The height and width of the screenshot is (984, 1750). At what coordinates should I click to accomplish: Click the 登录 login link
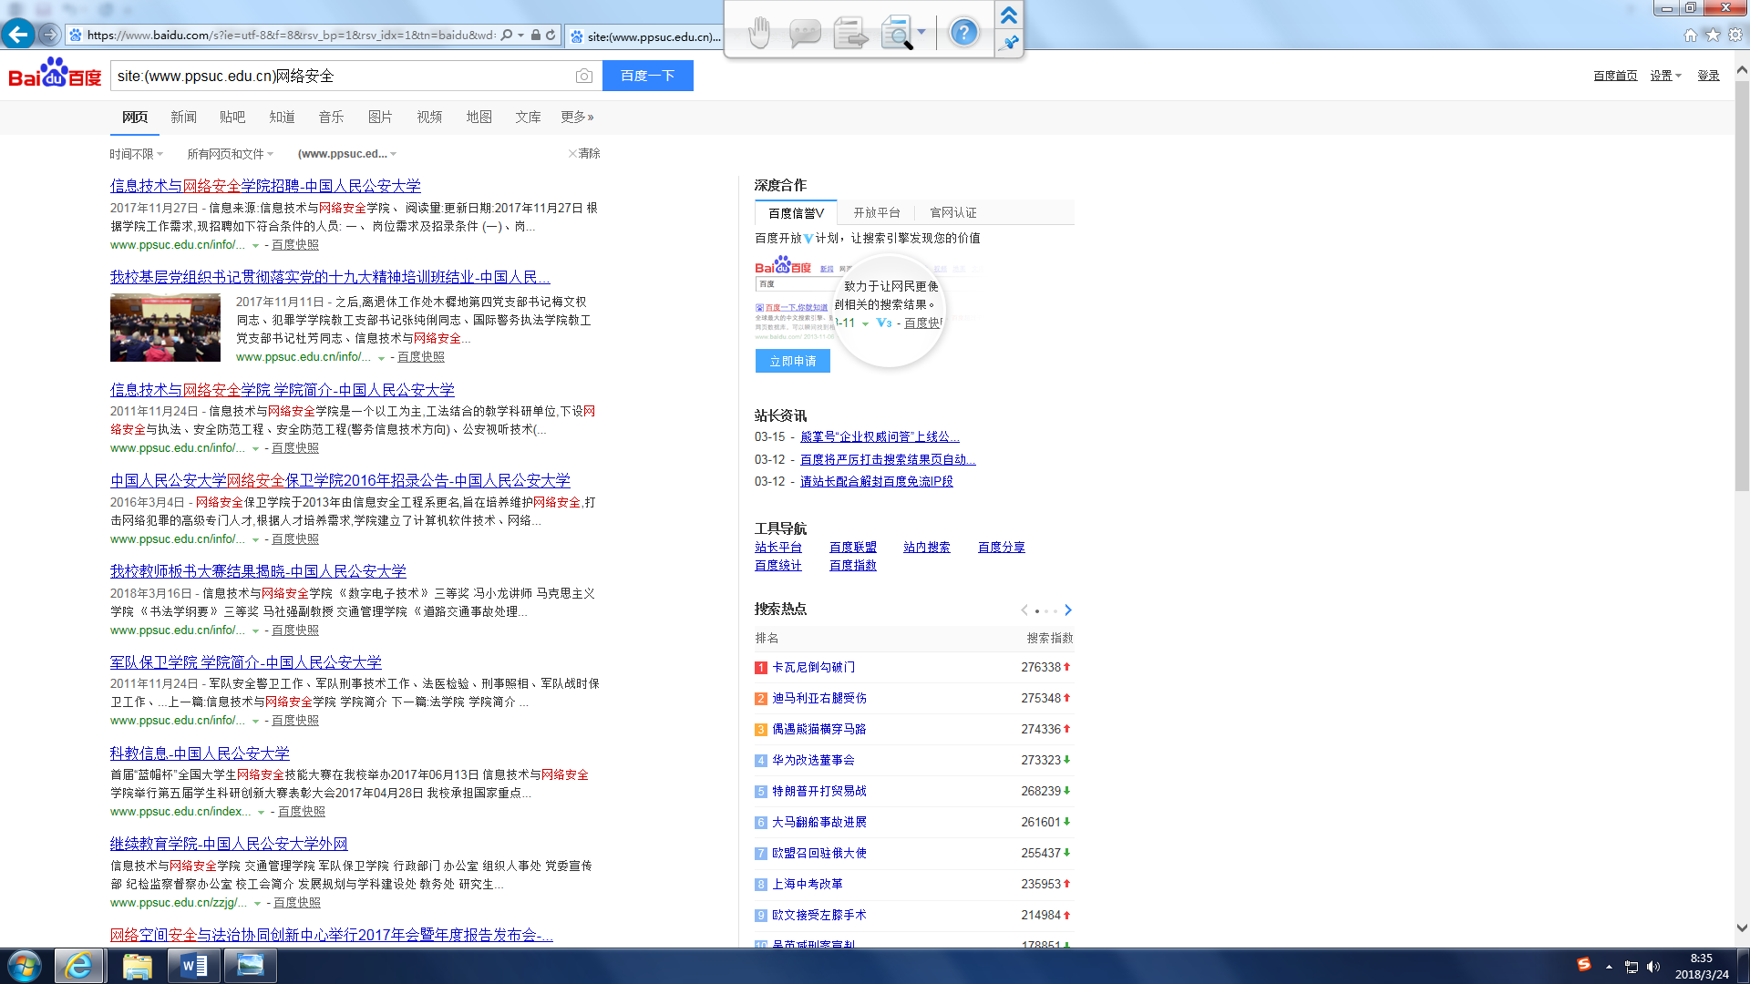[x=1708, y=76]
